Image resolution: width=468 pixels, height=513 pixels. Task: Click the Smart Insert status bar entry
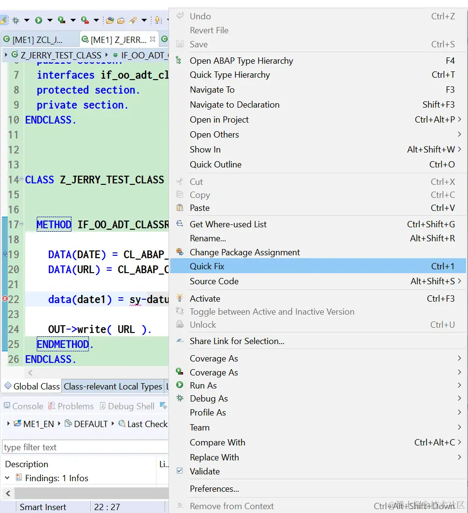43,507
